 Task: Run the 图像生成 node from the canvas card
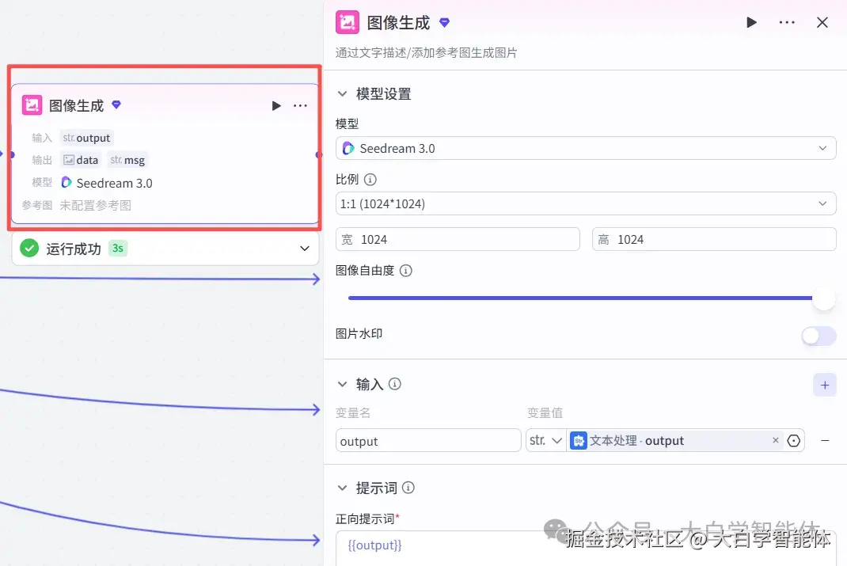point(276,104)
